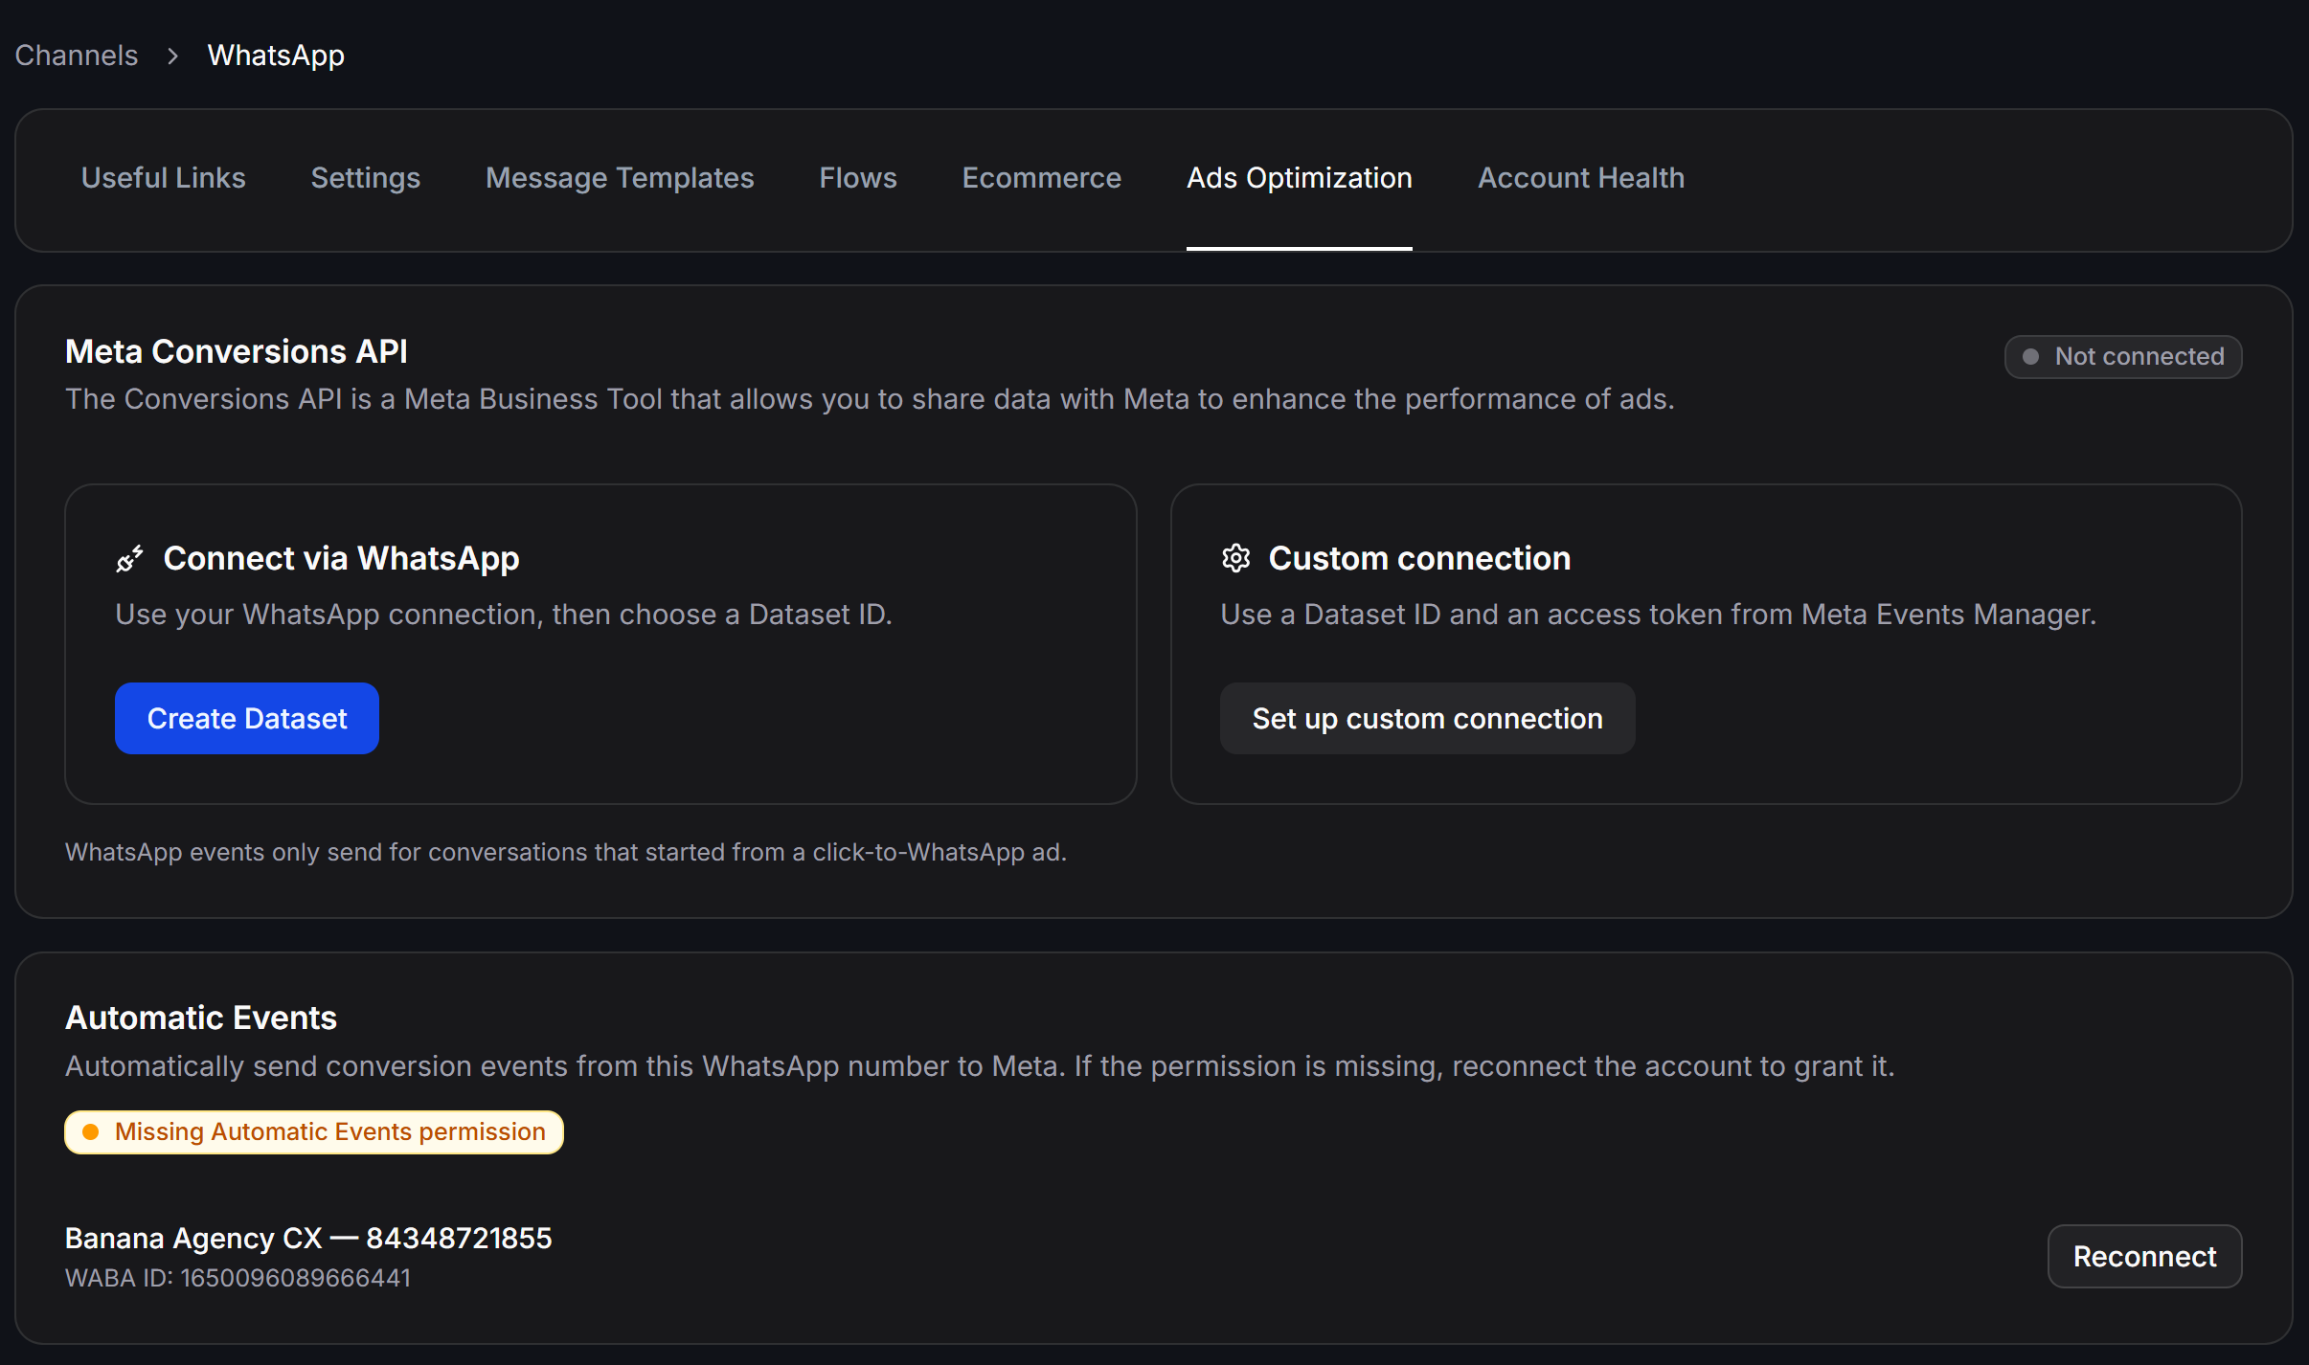This screenshot has width=2309, height=1365.
Task: Click the breadcrumb chevron after Channels
Action: click(172, 56)
